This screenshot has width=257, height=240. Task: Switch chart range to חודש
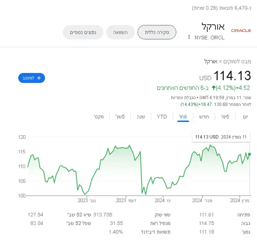[204, 117]
